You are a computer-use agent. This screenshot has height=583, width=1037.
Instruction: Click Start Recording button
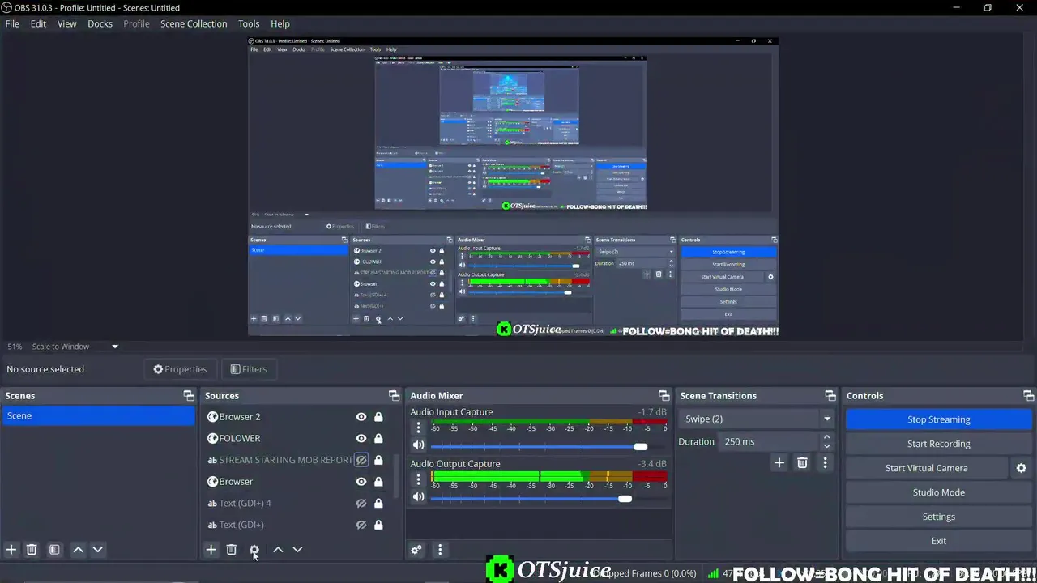coord(938,444)
